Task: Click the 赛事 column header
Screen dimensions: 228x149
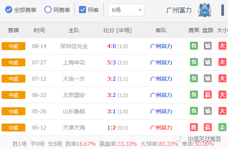Action: pos(13,30)
